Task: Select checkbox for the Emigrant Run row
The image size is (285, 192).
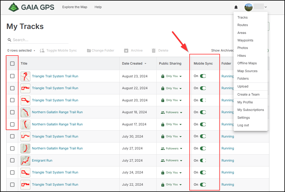Action: pos(12,160)
